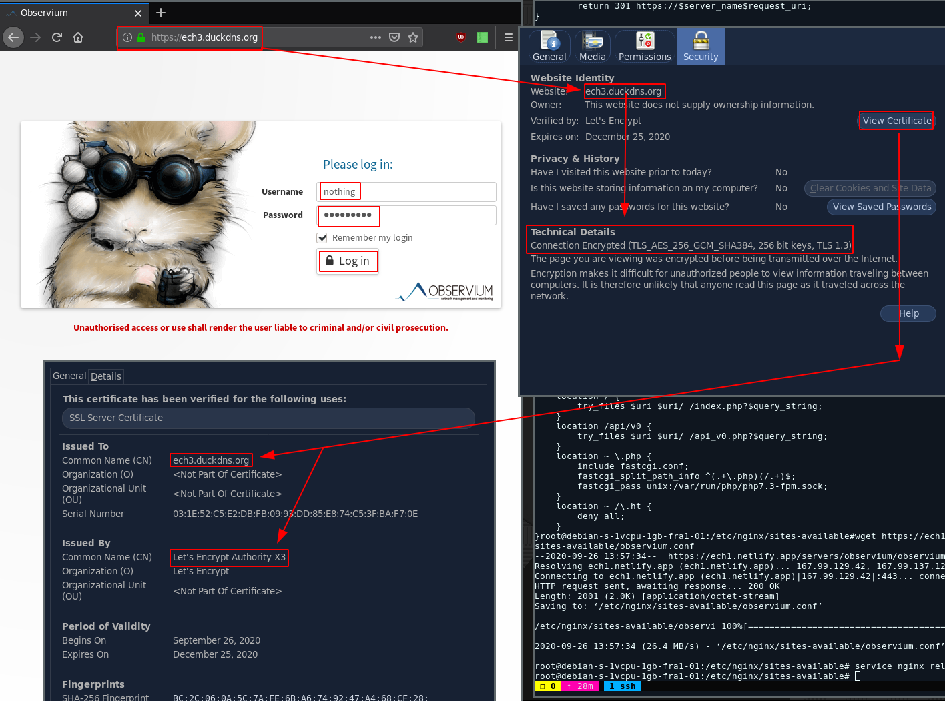Click the Pocket save icon
Image resolution: width=945 pixels, height=701 pixels.
(394, 37)
